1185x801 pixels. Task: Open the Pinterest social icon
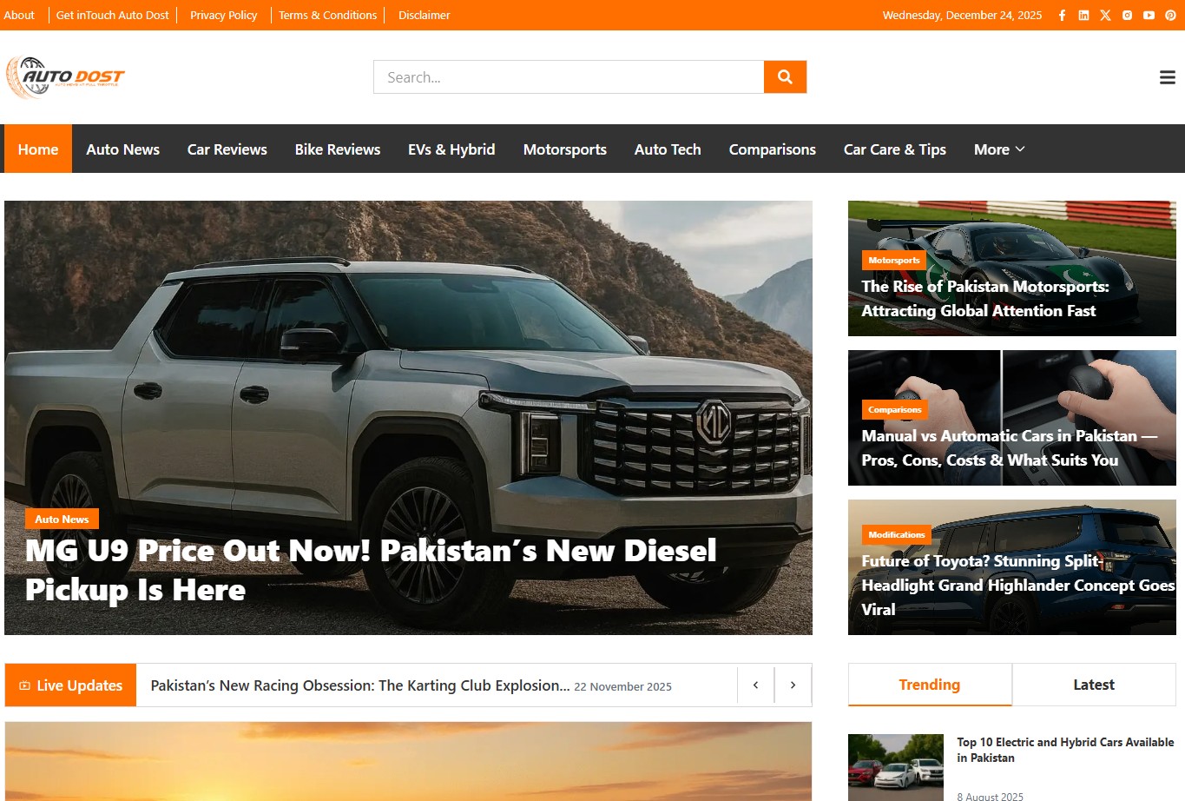click(x=1170, y=15)
